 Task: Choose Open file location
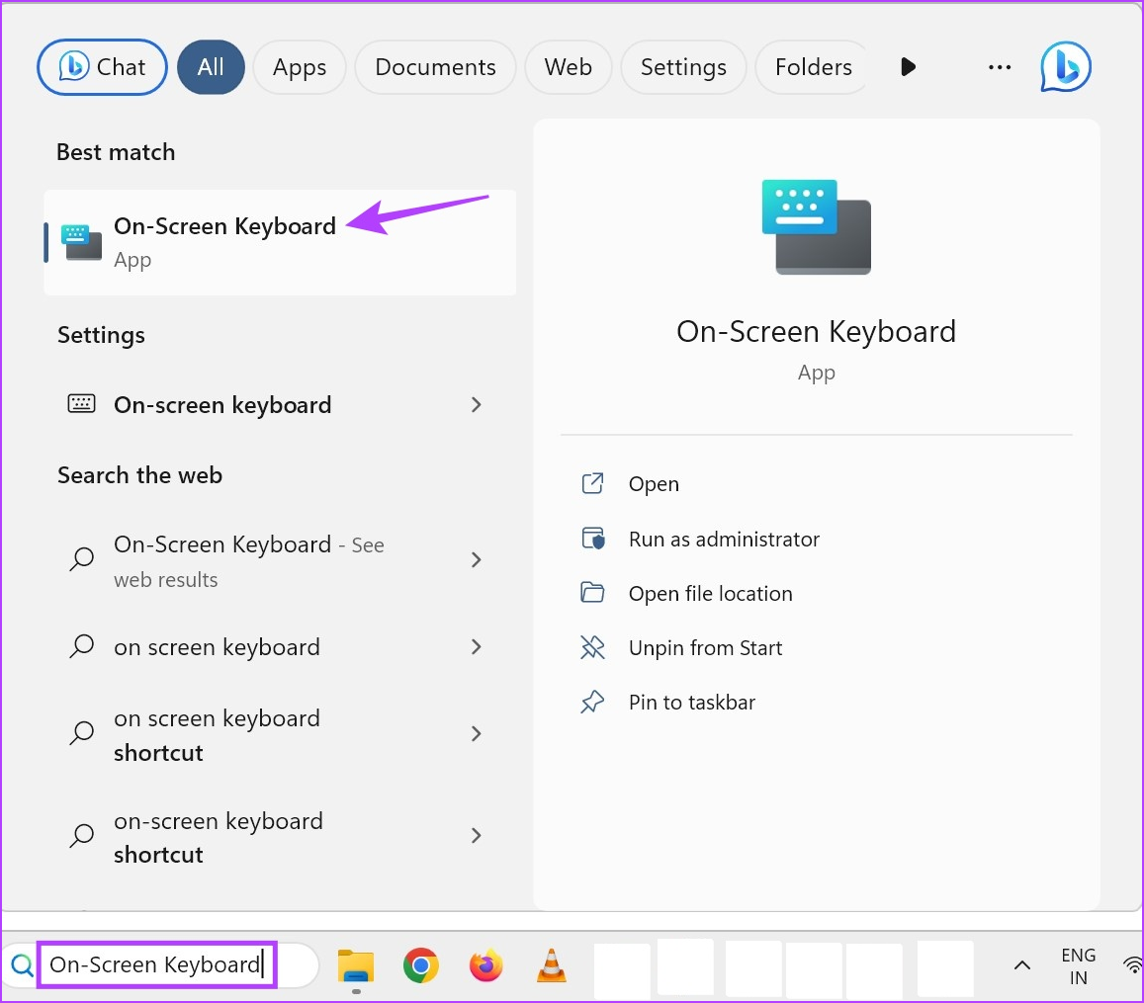tap(711, 593)
